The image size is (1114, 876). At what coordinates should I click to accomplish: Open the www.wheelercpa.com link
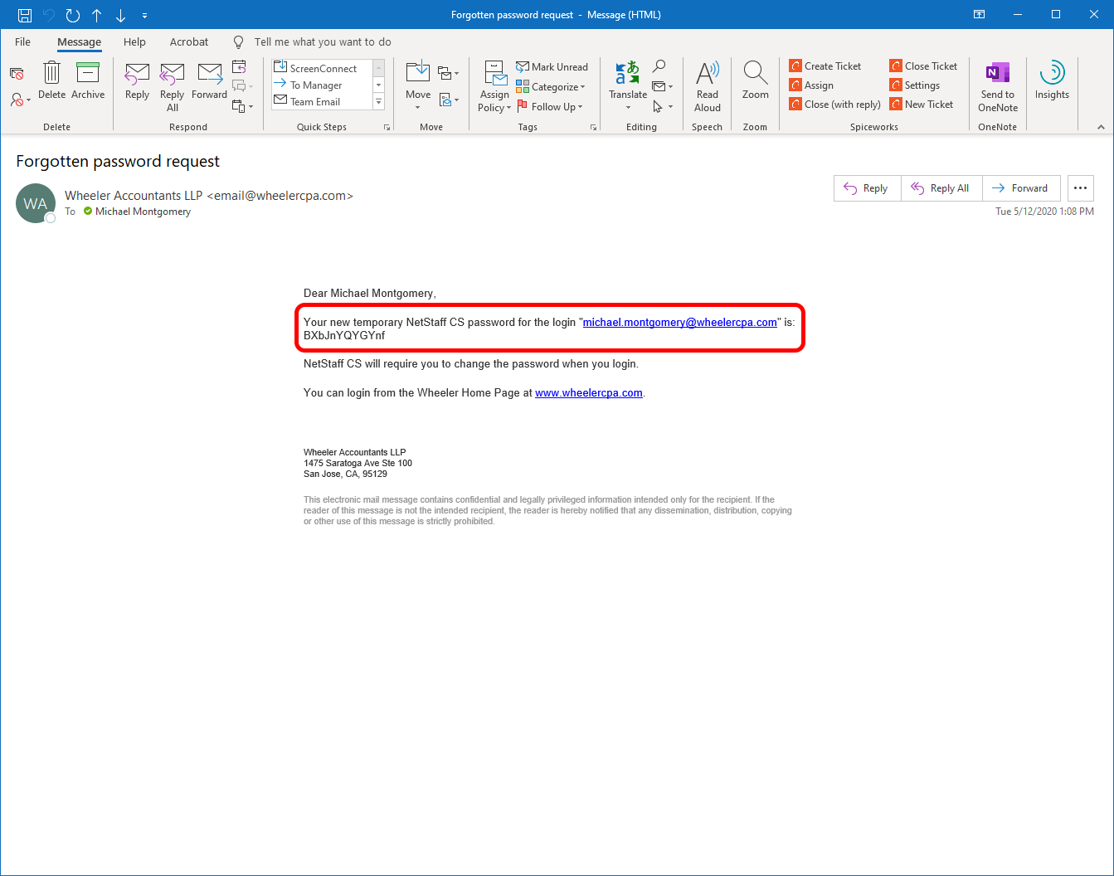(x=589, y=393)
